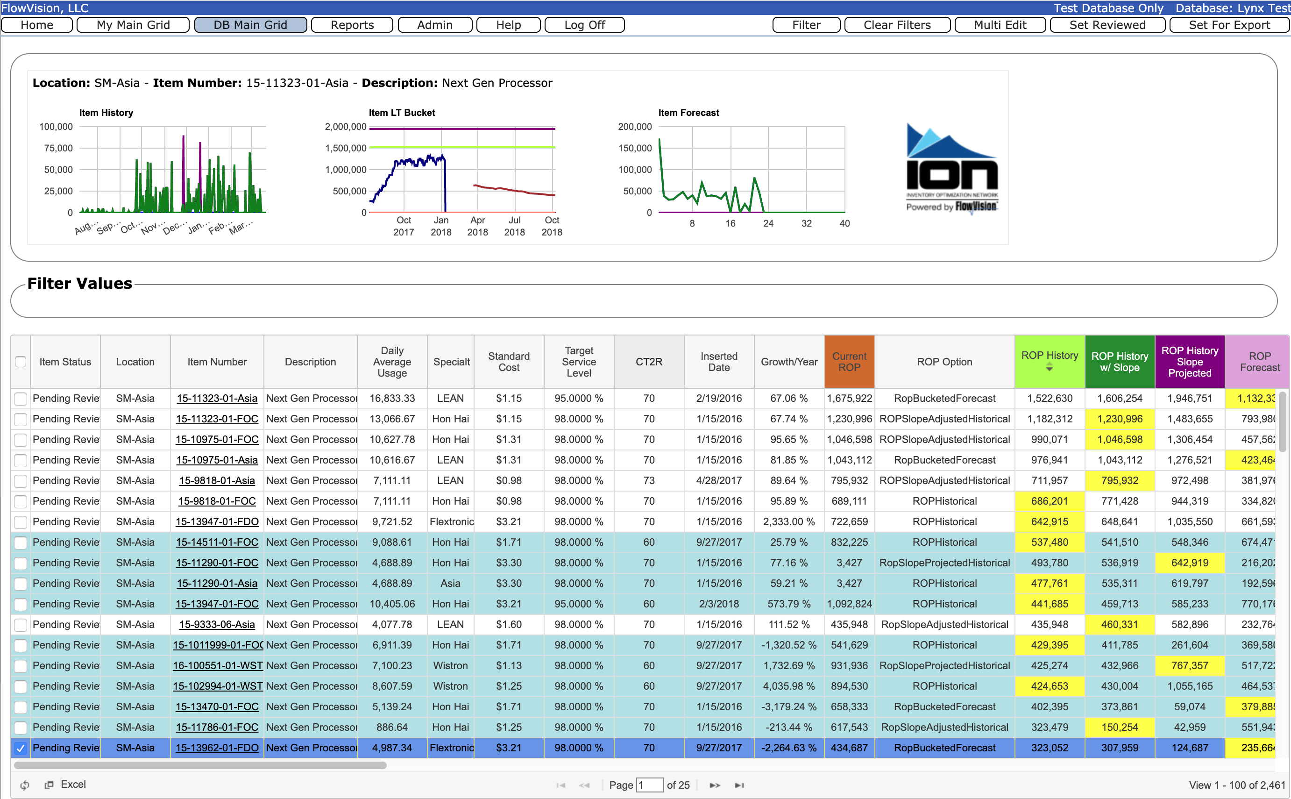The height and width of the screenshot is (799, 1291).
Task: Go to the first page arrow icon
Action: tap(561, 785)
